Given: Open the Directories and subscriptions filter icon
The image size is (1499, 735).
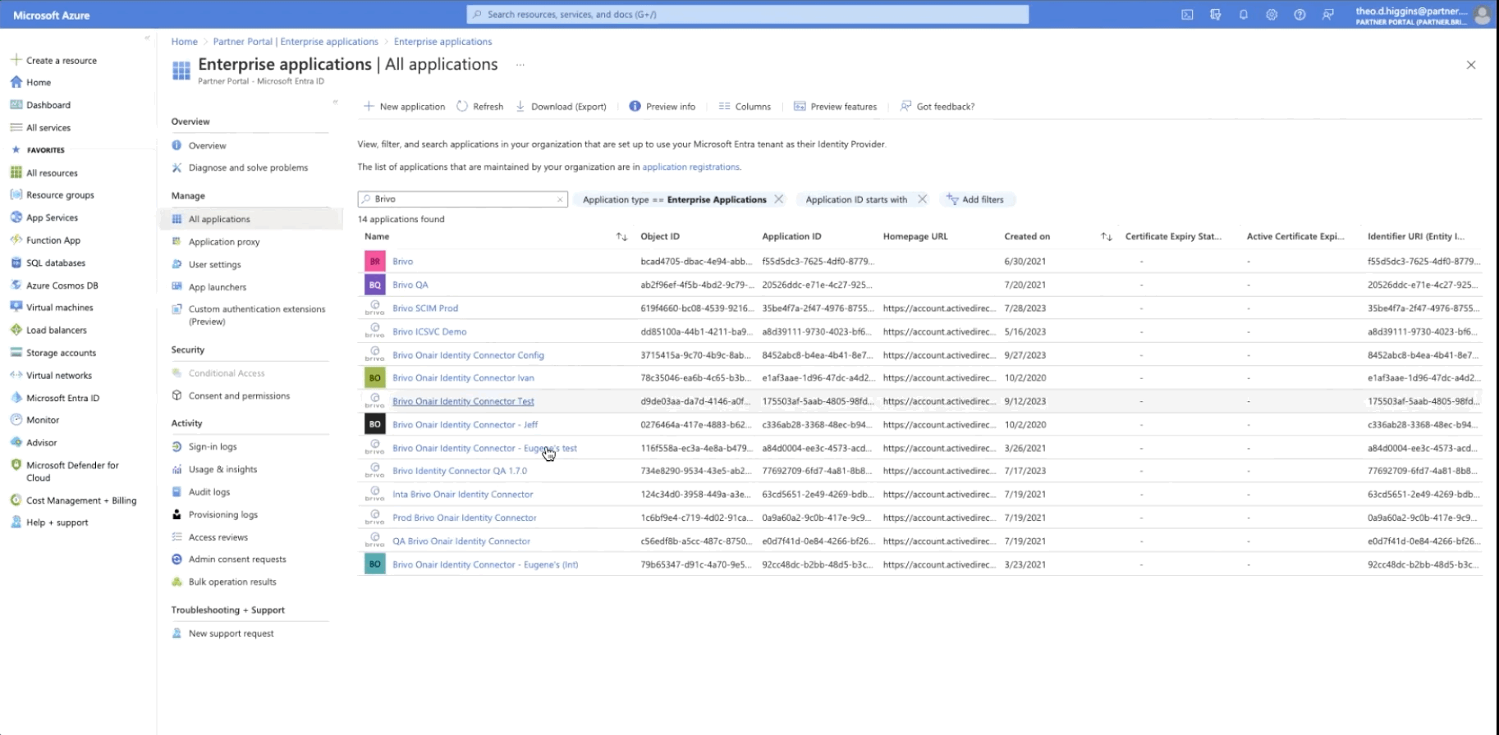Looking at the screenshot, I should coord(1216,15).
